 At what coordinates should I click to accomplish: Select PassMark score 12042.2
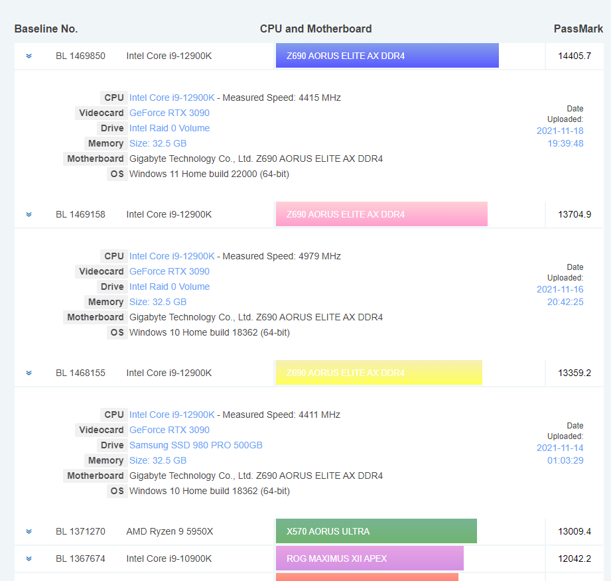point(575,559)
